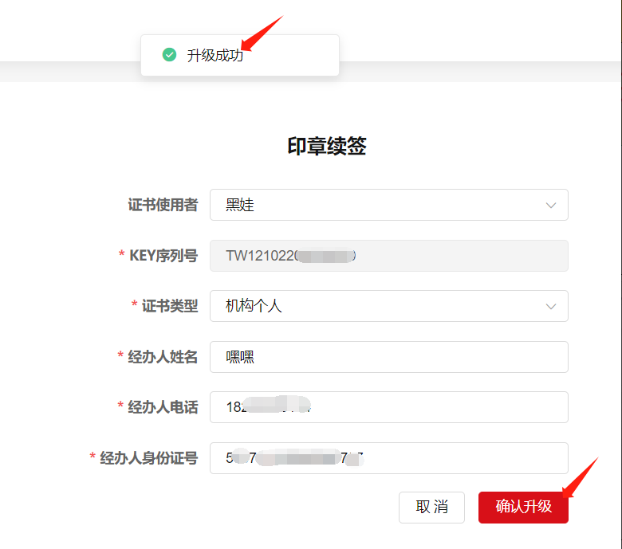The width and height of the screenshot is (622, 549).
Task: Click the chevron arrow in 证书使用者 field
Action: tap(550, 206)
